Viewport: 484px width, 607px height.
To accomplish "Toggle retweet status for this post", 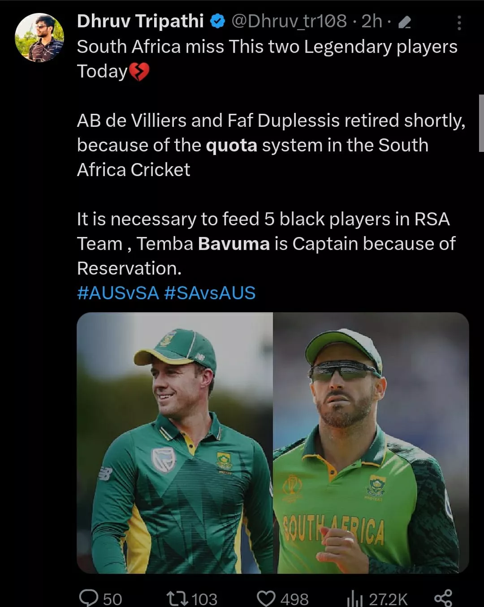I will click(179, 597).
